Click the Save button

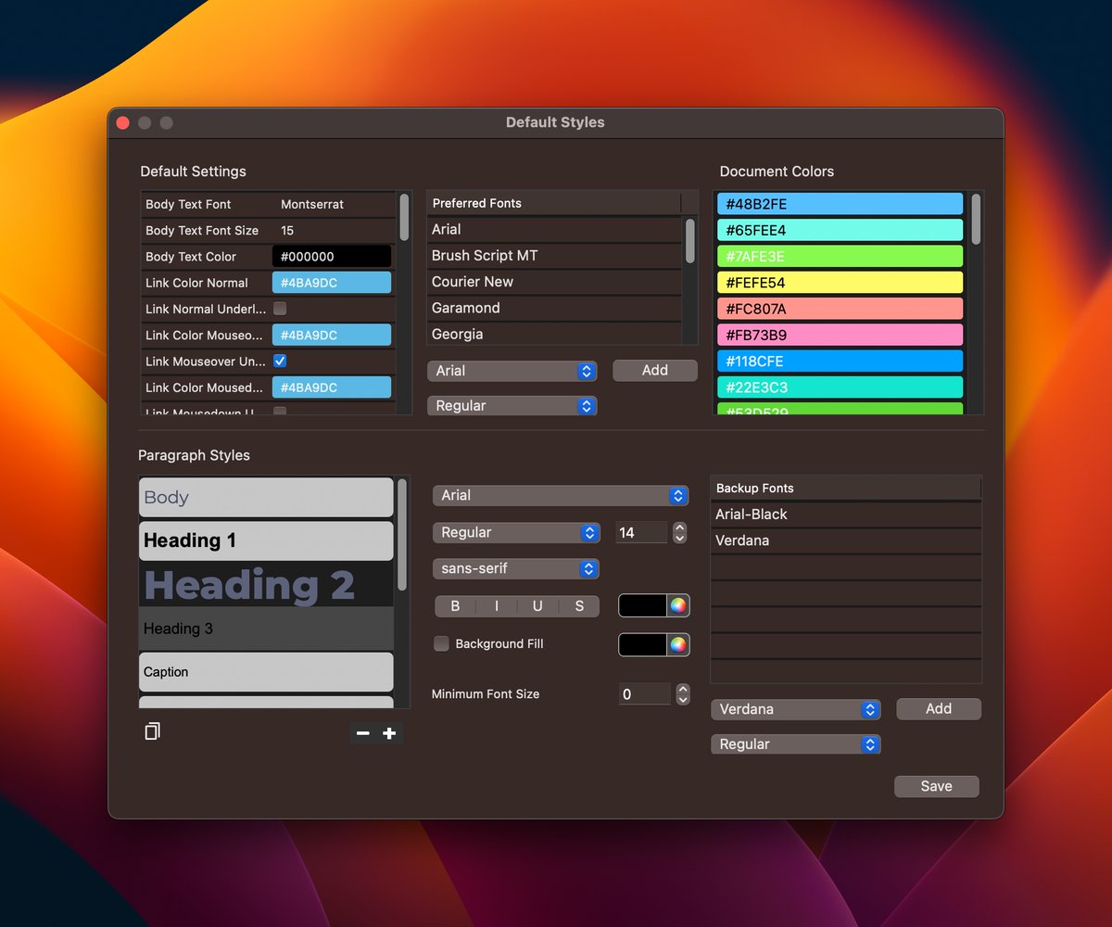click(936, 787)
